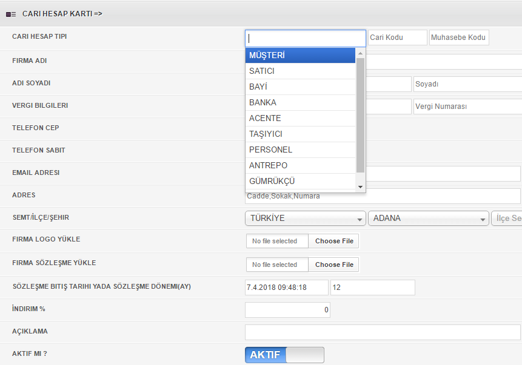Focus the Cari Kodu field
This screenshot has height=365, width=522.
pyautogui.click(x=398, y=38)
